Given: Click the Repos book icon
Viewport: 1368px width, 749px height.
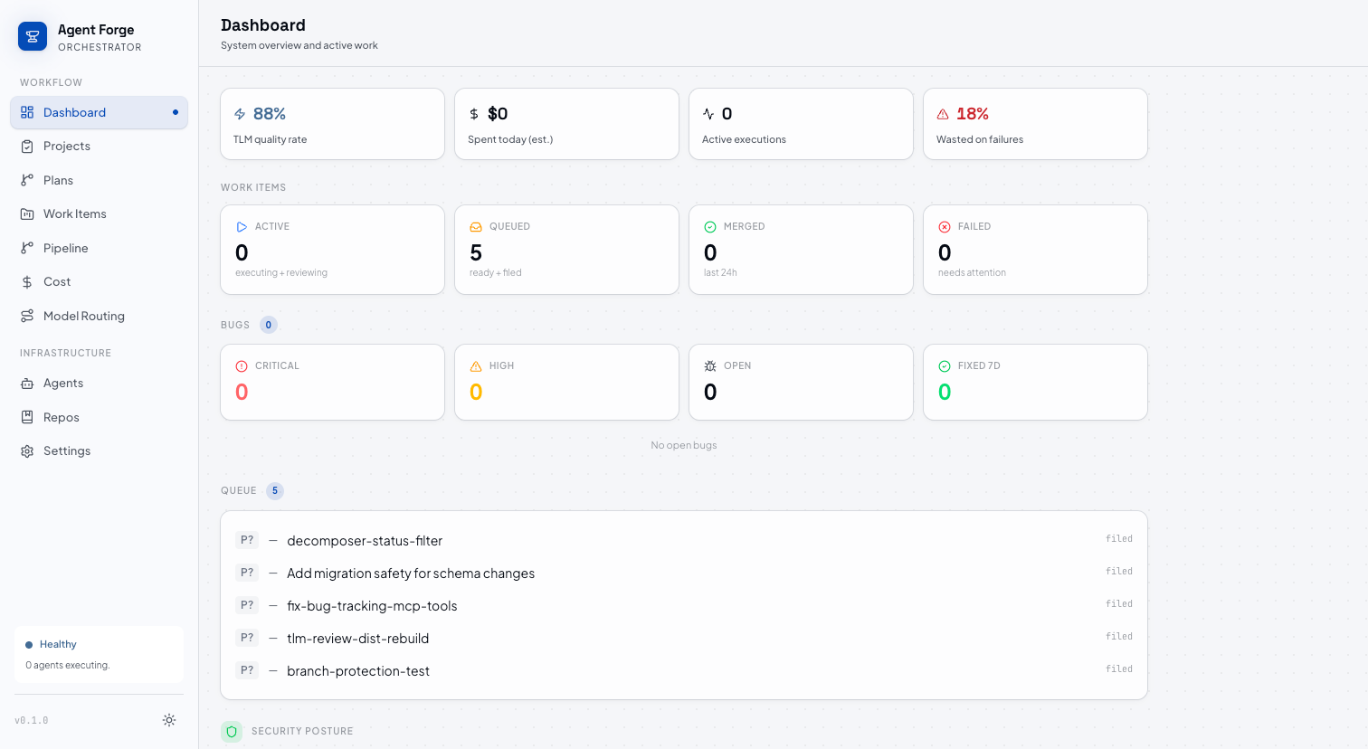Looking at the screenshot, I should 27,417.
